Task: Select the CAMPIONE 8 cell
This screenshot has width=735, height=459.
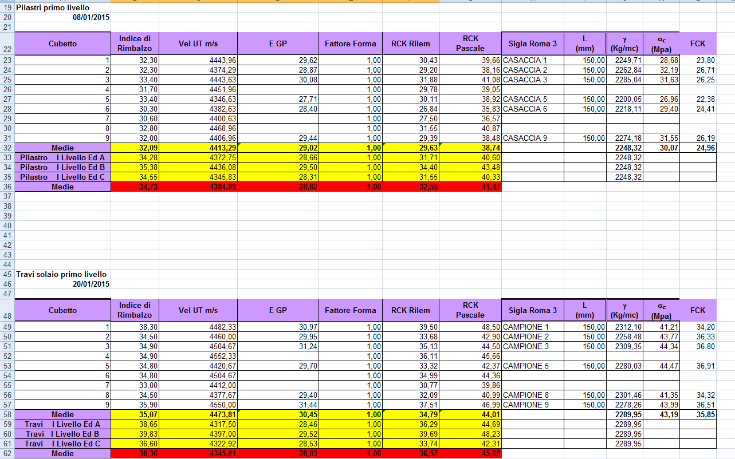Action: click(533, 395)
